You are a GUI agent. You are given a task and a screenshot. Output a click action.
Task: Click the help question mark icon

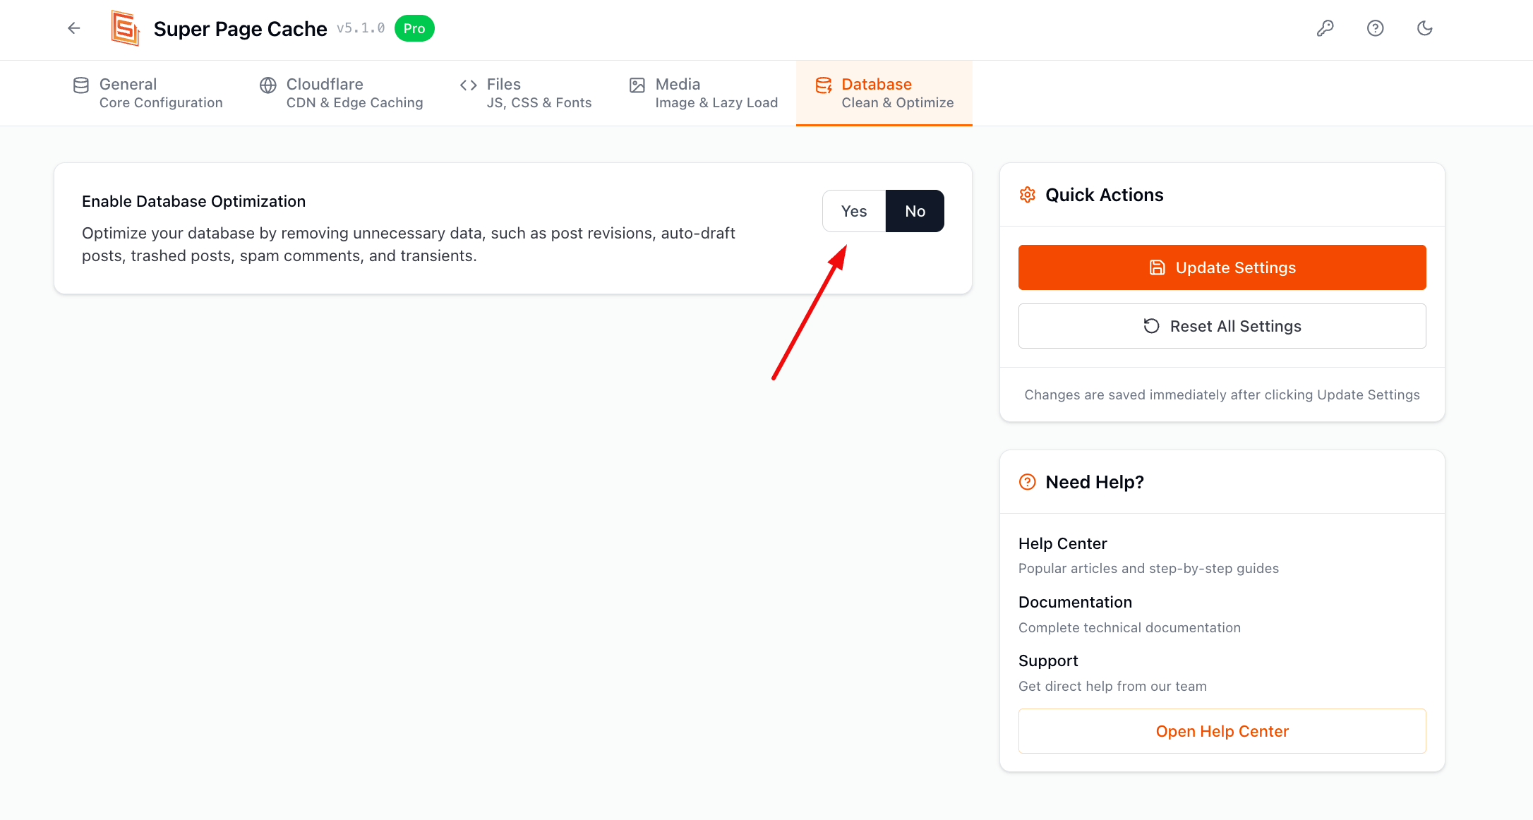coord(1375,28)
